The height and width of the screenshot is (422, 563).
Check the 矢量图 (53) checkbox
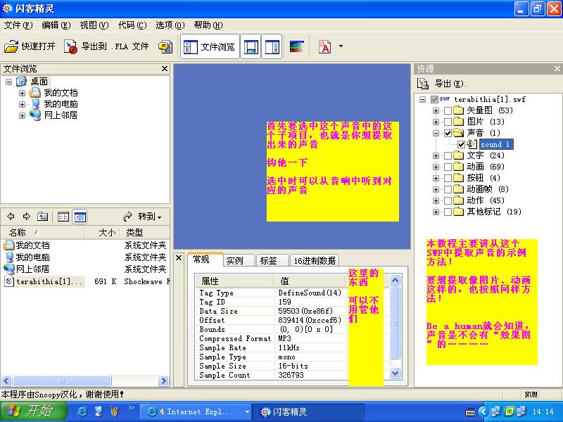448,110
